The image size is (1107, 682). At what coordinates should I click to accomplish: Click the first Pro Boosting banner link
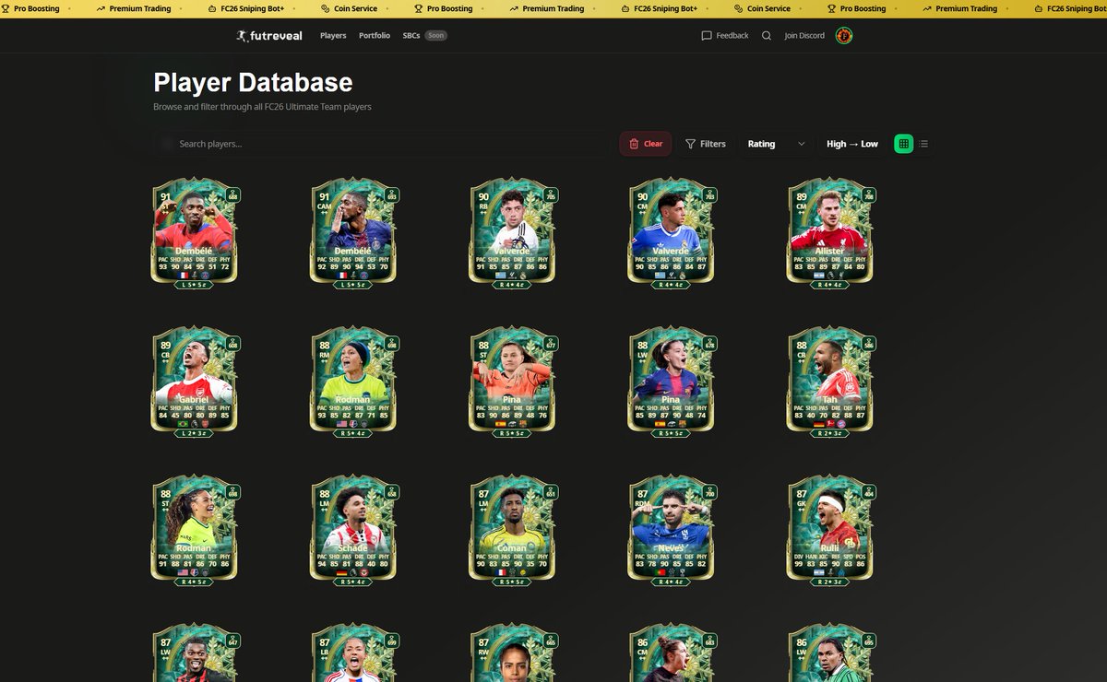pos(30,8)
